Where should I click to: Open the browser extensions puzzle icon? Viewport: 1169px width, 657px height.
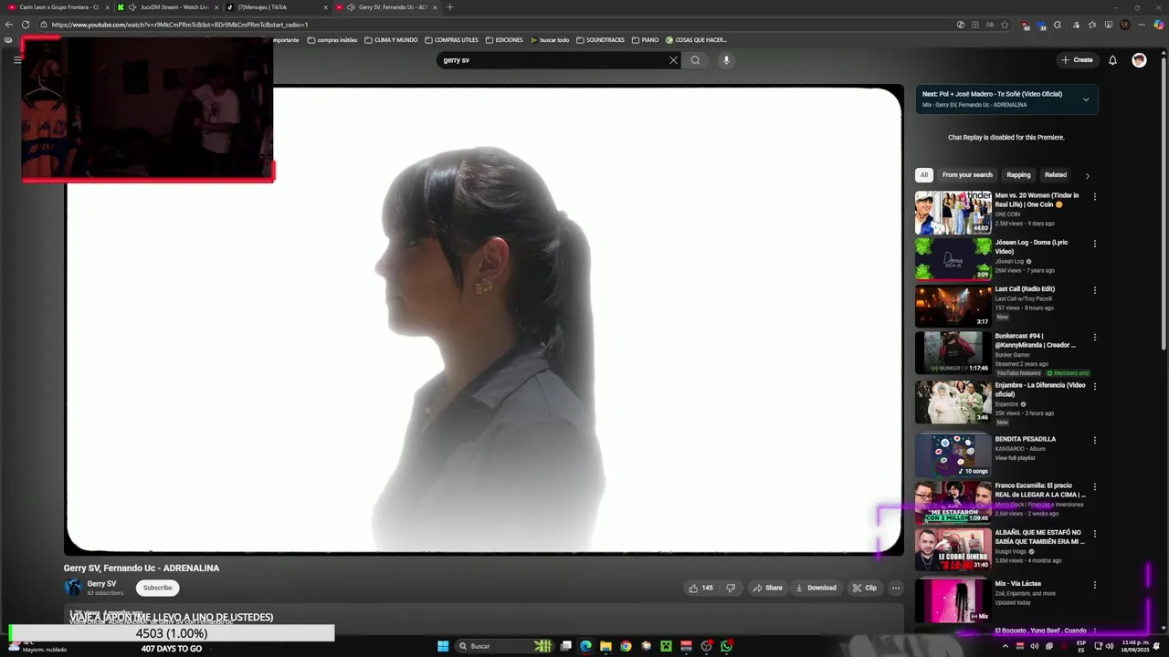(1057, 25)
